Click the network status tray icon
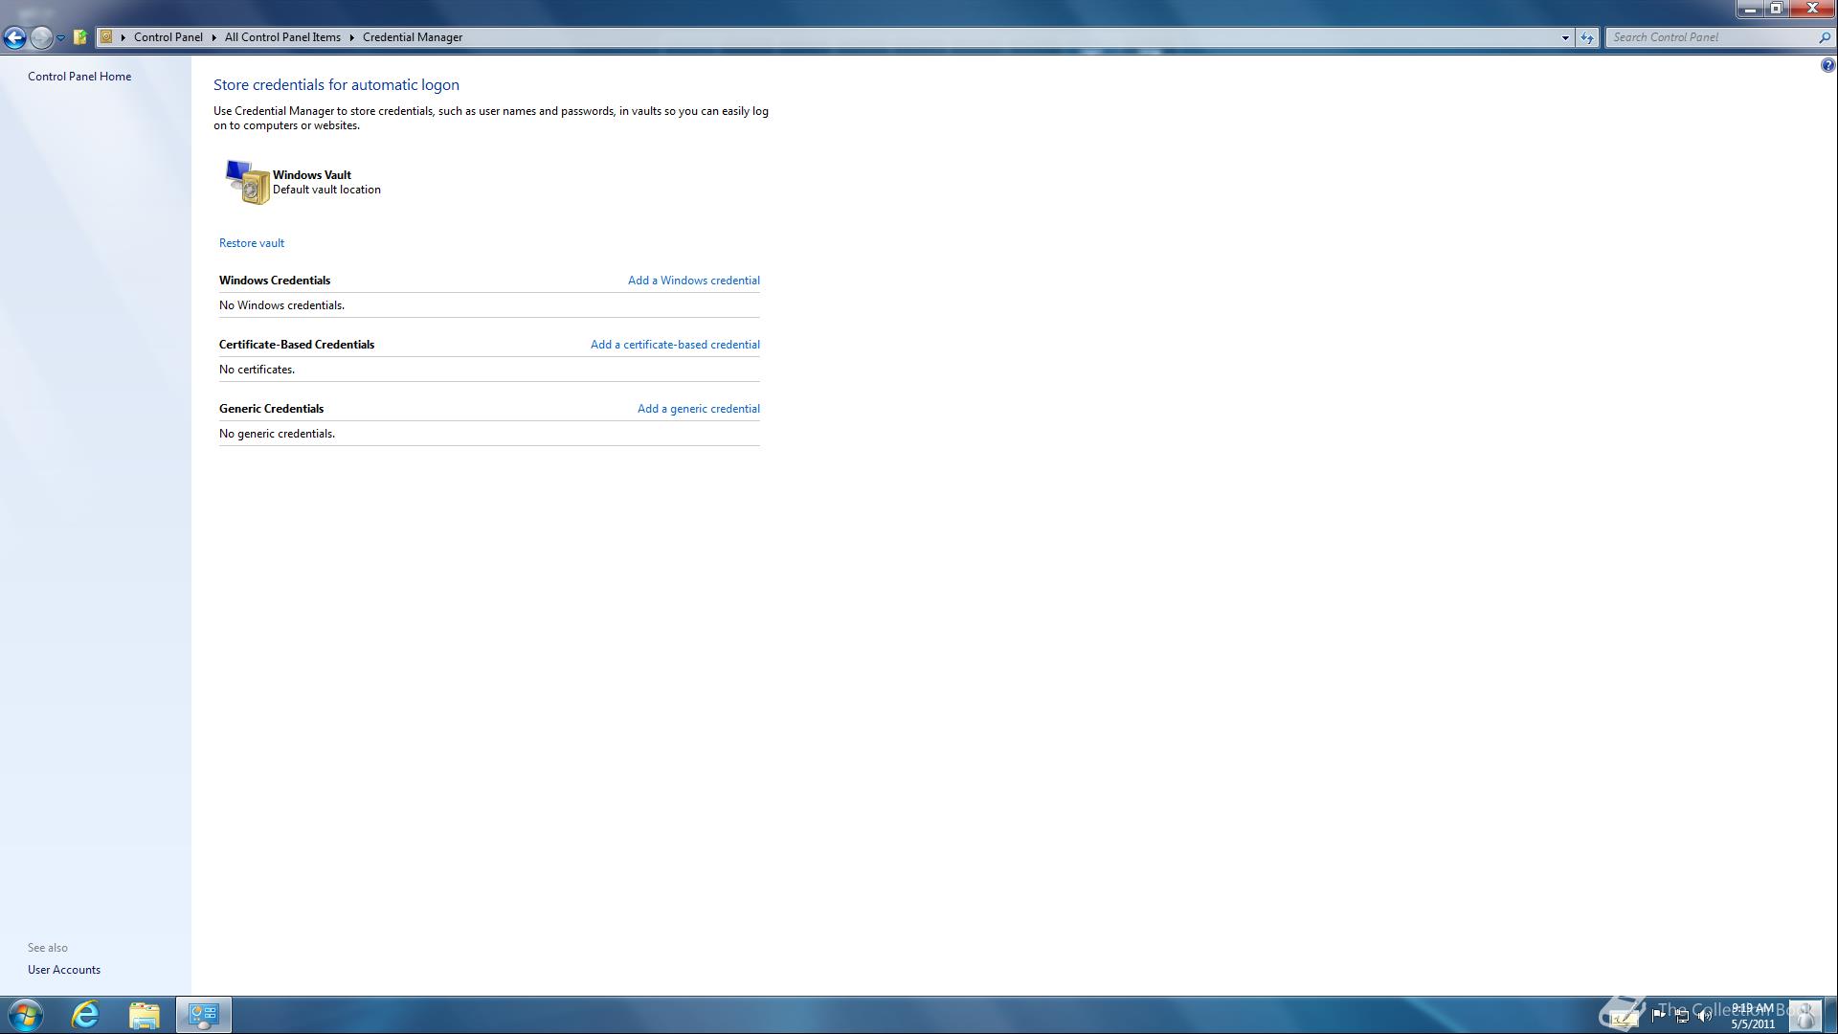Screen dimensions: 1838x1034 (1682, 1016)
